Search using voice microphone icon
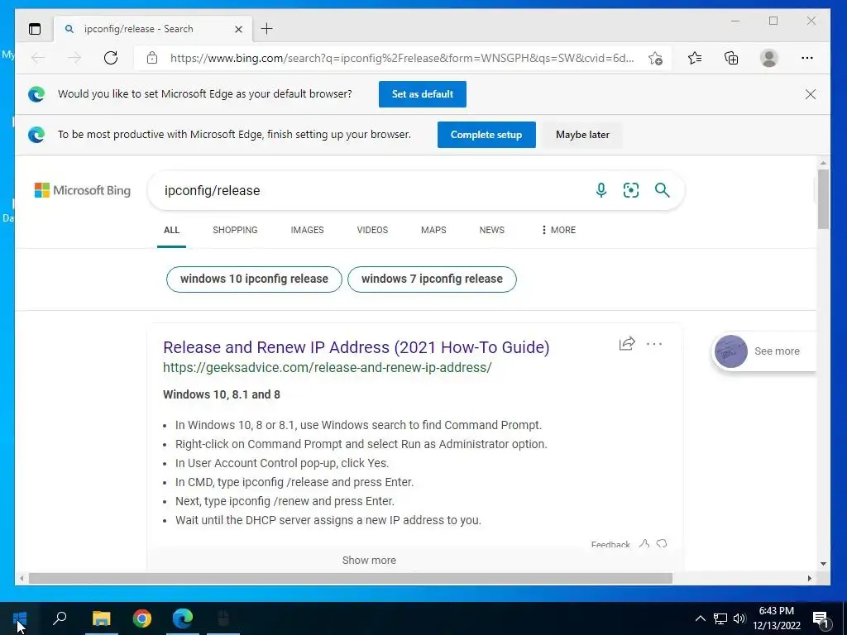 coord(601,190)
